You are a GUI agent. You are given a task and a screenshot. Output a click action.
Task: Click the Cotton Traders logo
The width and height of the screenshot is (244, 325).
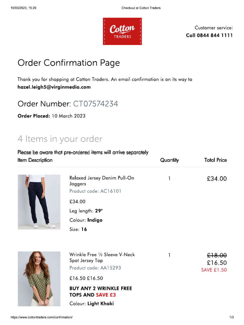click(x=122, y=31)
